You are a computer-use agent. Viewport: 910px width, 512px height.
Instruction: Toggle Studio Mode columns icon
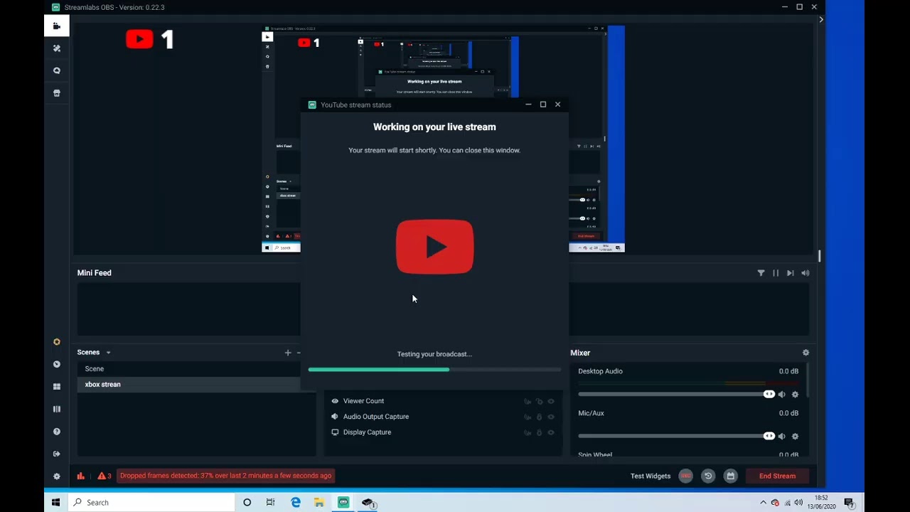pyautogui.click(x=57, y=409)
